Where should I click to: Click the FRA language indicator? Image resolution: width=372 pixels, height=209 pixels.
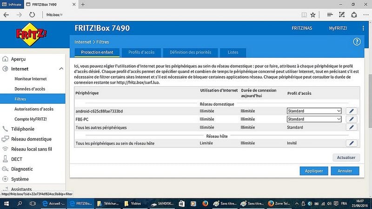coord(344,203)
